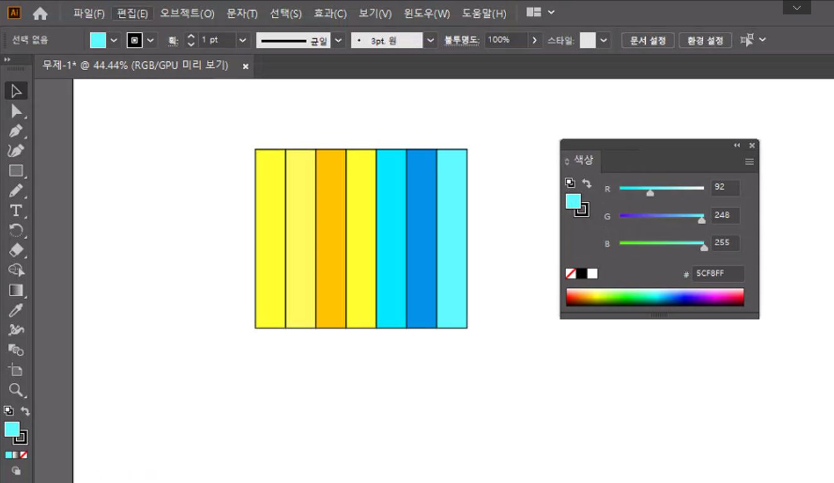
Task: Expand the 3pt 원 brush dropdown
Action: [430, 41]
